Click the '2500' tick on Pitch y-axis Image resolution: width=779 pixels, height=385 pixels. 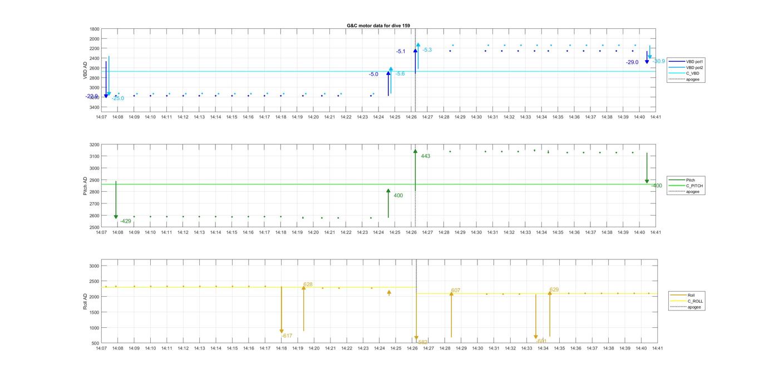pos(95,228)
